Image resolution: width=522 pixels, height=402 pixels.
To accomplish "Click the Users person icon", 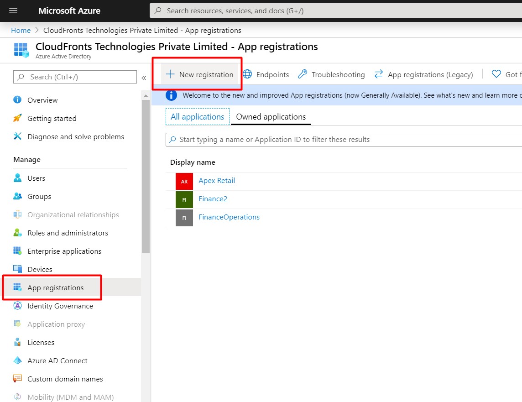I will pyautogui.click(x=17, y=178).
